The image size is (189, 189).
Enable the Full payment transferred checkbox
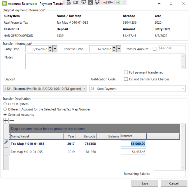126,72
